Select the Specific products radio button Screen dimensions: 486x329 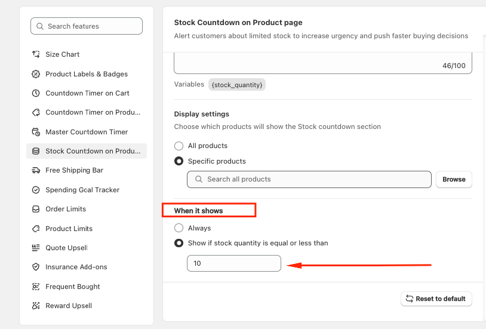[179, 161]
